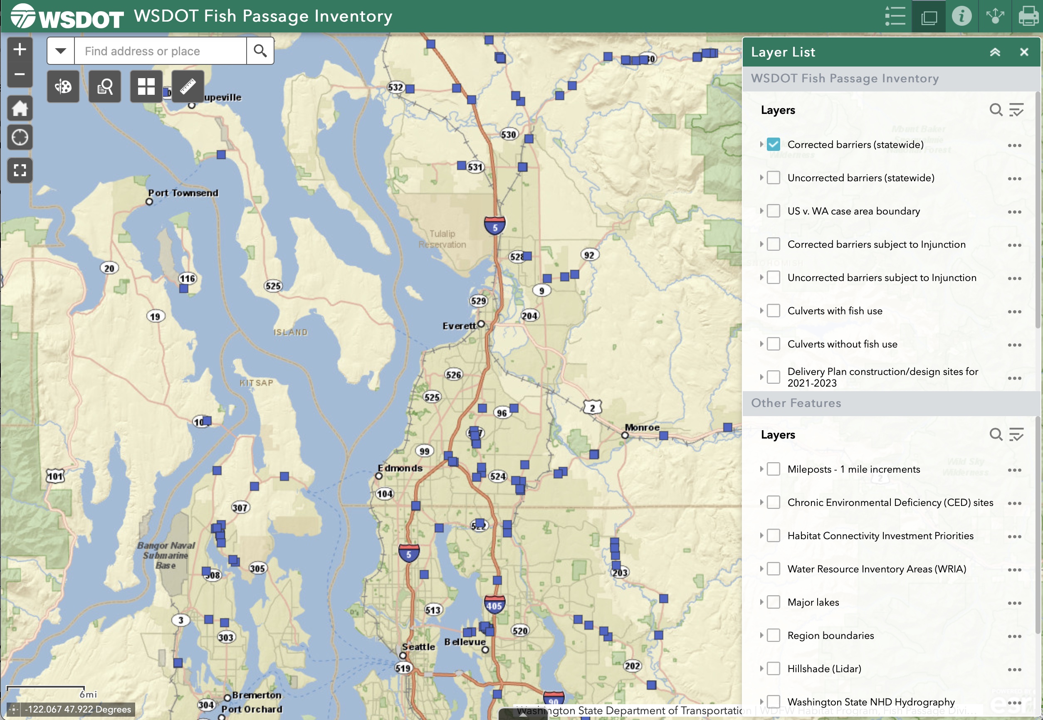Open the basemap gallery grid tool
Image resolution: width=1043 pixels, height=720 pixels.
[146, 86]
